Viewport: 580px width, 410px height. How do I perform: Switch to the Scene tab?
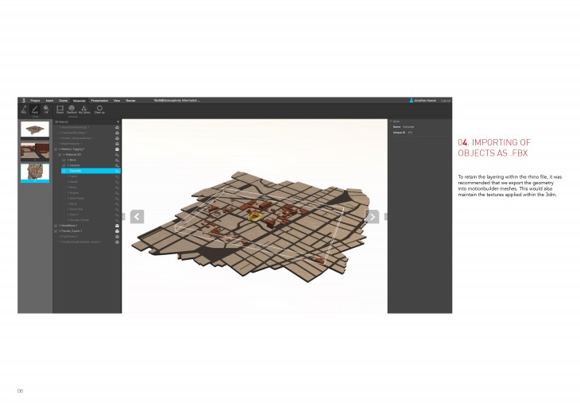pyautogui.click(x=63, y=101)
